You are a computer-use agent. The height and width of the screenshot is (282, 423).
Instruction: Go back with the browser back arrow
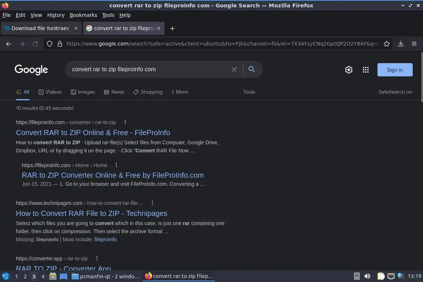[9, 44]
